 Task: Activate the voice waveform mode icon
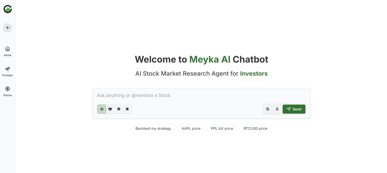(268, 109)
